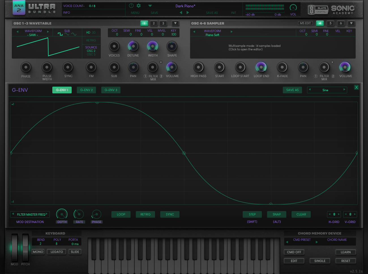Load next preset with right arrow

188,12
